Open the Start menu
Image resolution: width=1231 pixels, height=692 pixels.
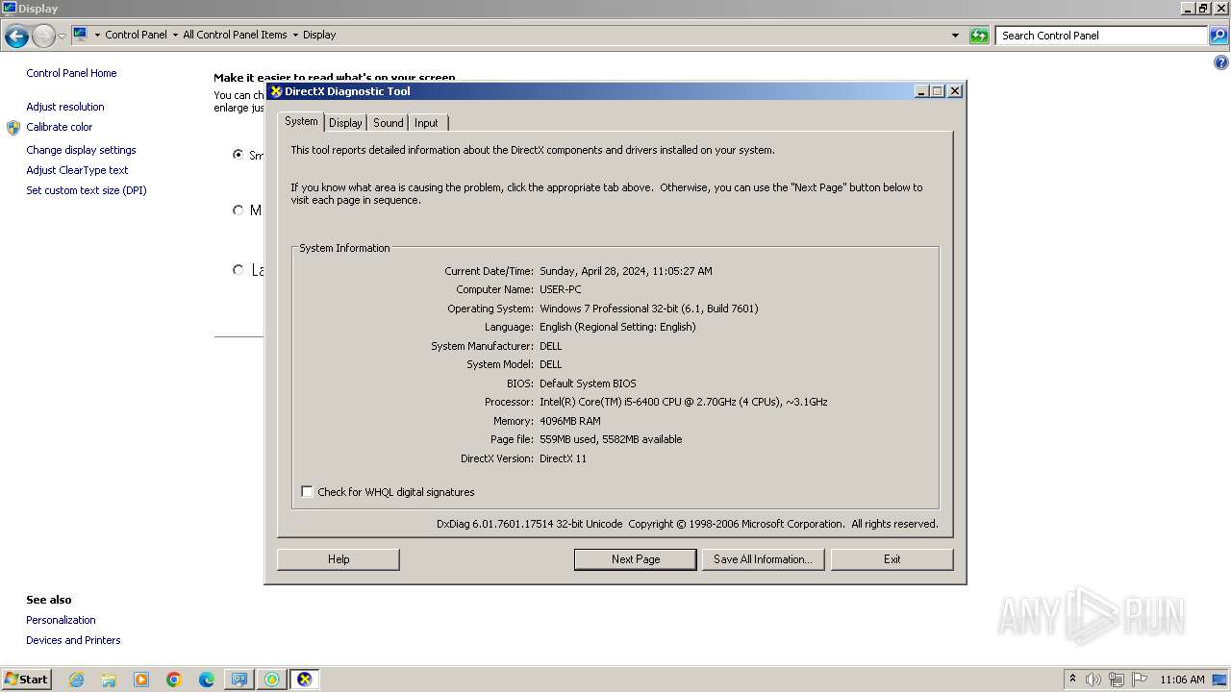pyautogui.click(x=26, y=680)
